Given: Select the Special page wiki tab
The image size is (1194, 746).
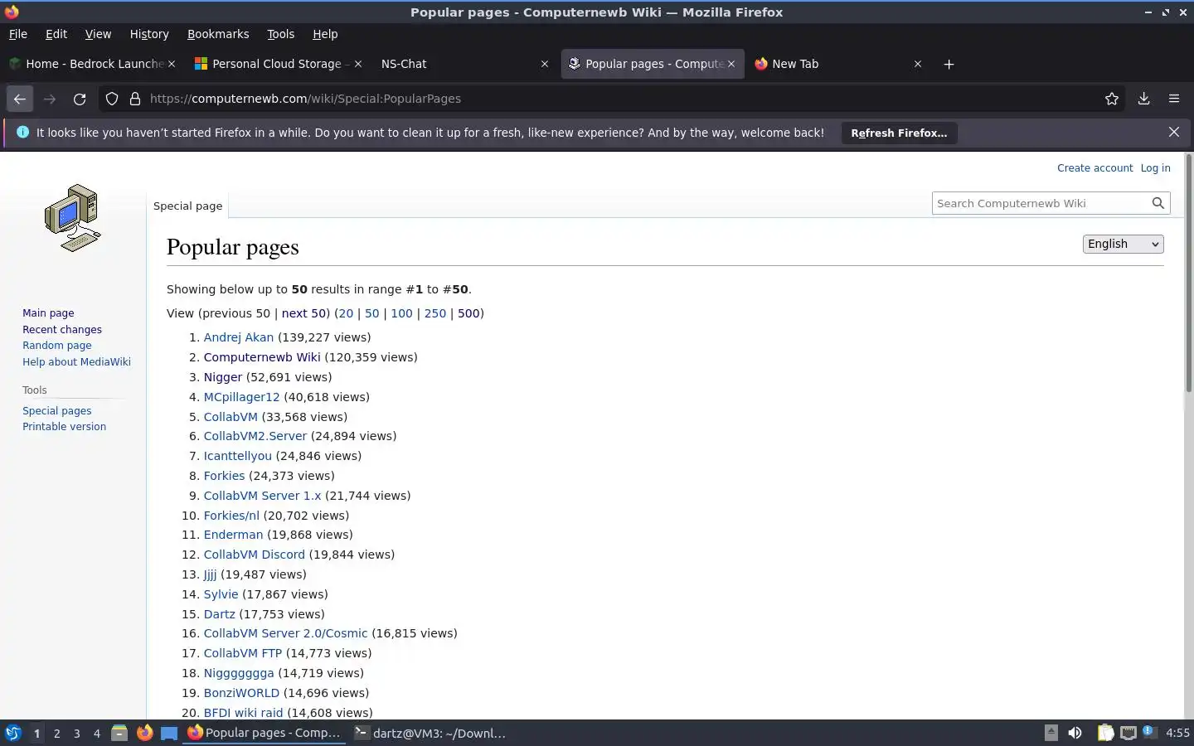Looking at the screenshot, I should [187, 206].
